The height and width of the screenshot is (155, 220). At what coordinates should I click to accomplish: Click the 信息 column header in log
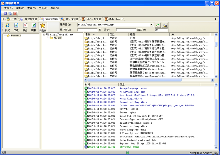(x=159, y=84)
